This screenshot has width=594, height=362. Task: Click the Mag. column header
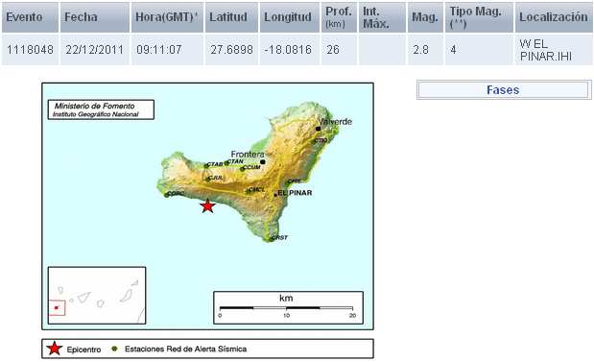coord(425,17)
